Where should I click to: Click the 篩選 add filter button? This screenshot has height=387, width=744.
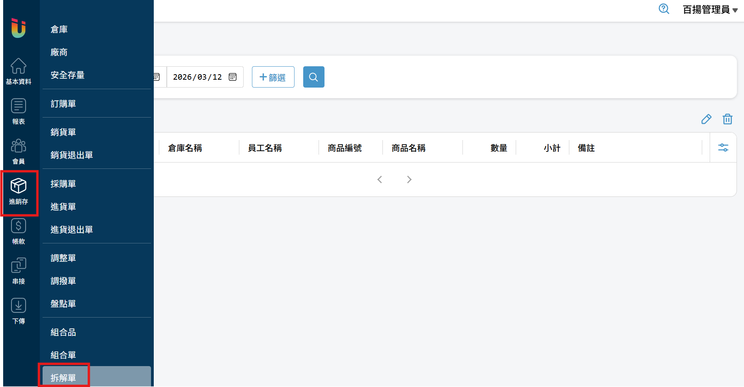pos(273,77)
